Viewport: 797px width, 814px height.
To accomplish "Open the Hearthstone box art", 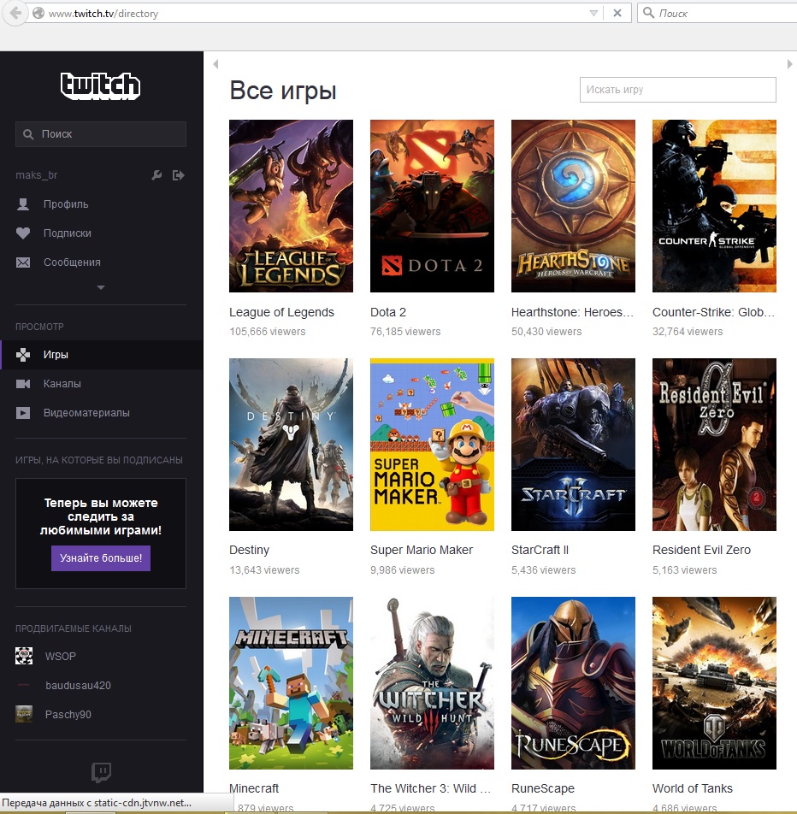I will tap(573, 206).
